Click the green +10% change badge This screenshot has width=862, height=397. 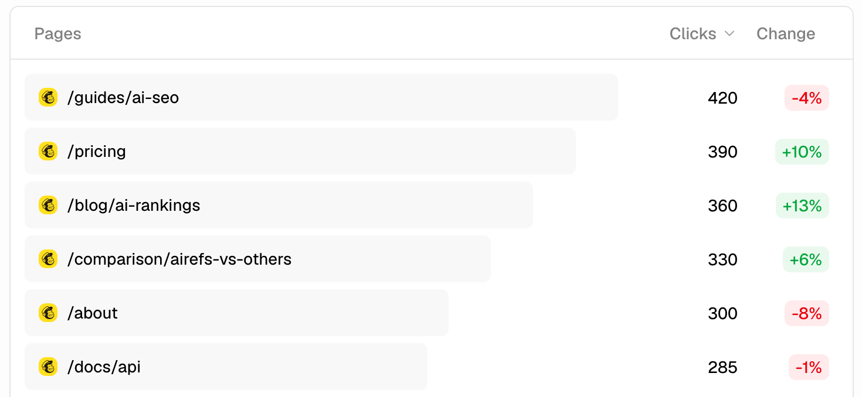[x=802, y=152]
